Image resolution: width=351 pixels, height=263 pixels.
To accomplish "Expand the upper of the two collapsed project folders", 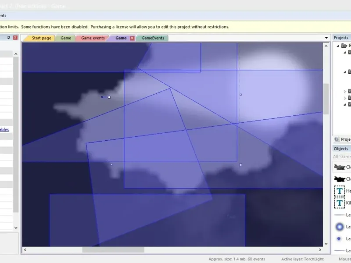I will point(345,92).
